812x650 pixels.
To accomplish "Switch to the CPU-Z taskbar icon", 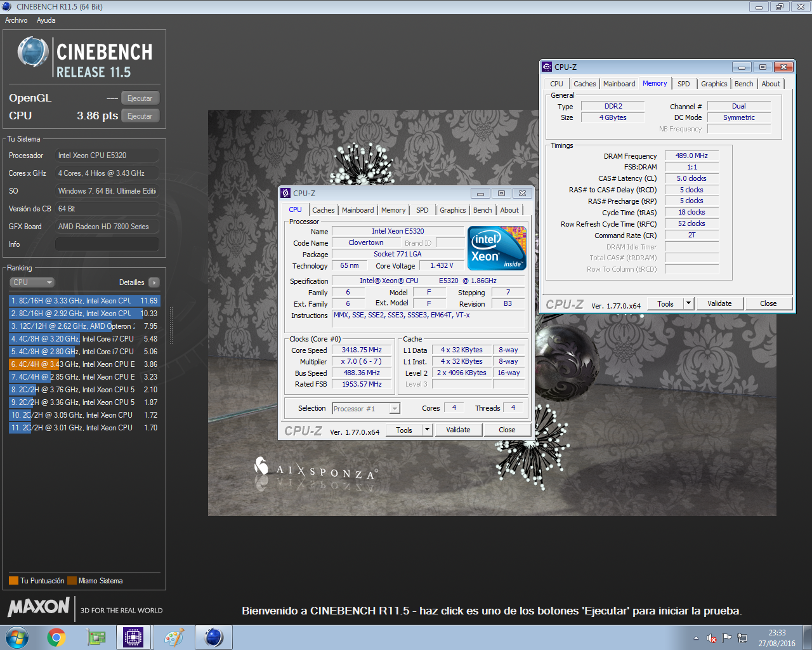I will click(133, 637).
